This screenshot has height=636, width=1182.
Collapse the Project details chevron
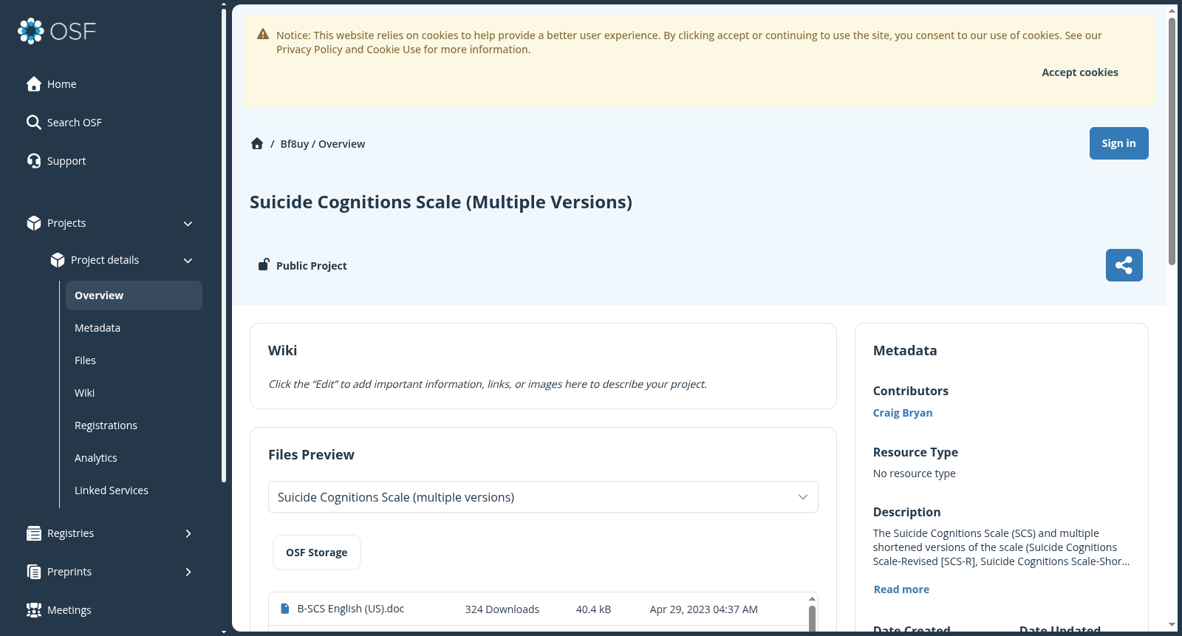pyautogui.click(x=188, y=261)
